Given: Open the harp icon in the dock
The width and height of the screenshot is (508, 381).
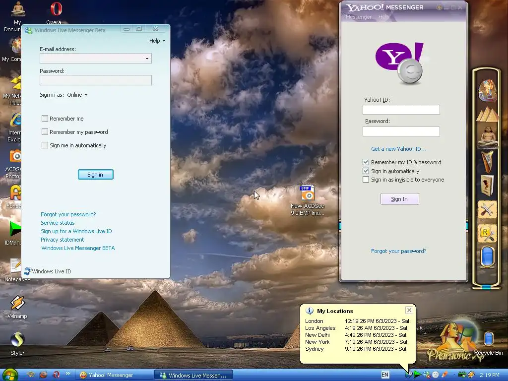Looking at the screenshot, I should pyautogui.click(x=488, y=161).
